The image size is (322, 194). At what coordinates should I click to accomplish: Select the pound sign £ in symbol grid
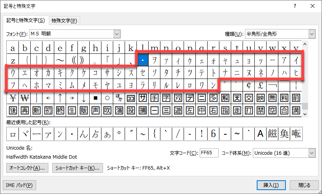click(x=260, y=85)
